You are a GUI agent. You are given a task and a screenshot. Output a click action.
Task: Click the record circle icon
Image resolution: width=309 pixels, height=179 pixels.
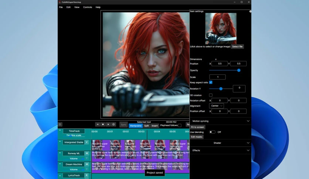(113, 124)
